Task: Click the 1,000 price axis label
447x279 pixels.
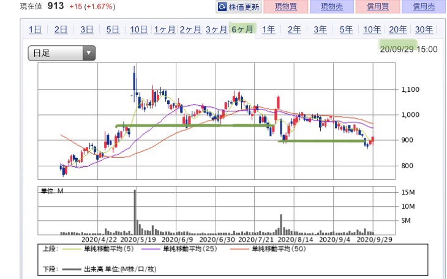Action: (410, 114)
